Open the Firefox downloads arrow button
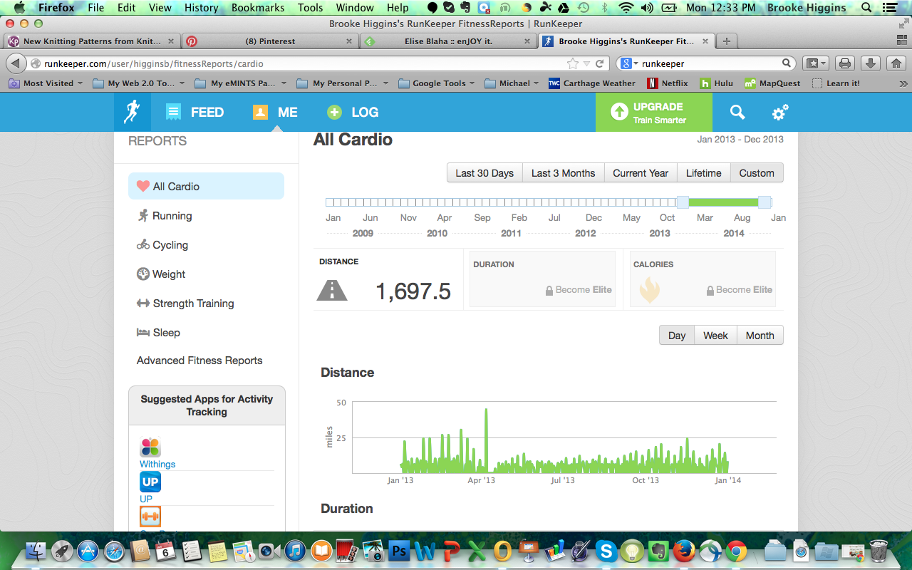Viewport: 912px width, 570px height. [871, 63]
